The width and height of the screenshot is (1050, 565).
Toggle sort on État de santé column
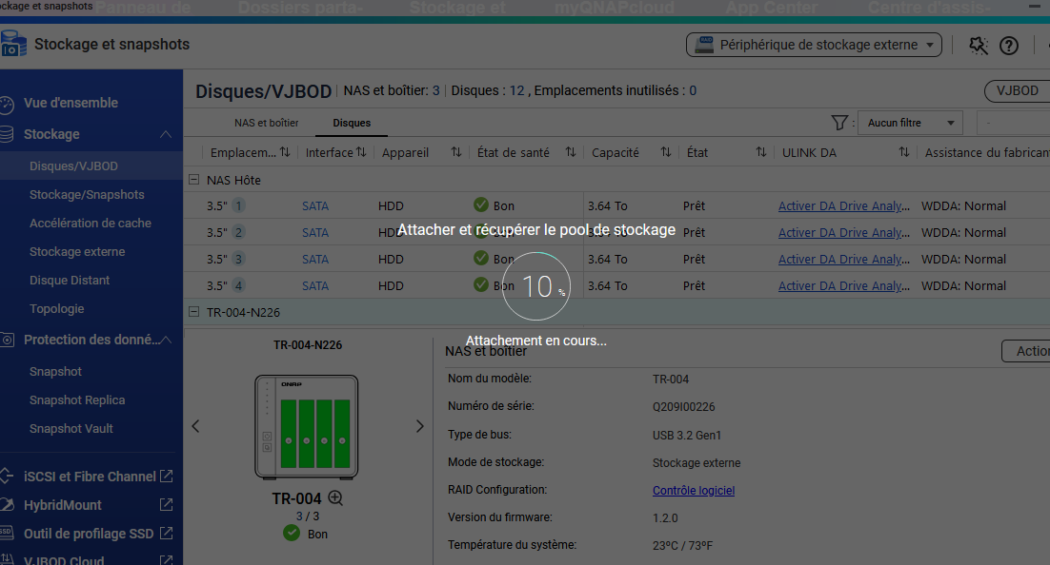pos(570,152)
